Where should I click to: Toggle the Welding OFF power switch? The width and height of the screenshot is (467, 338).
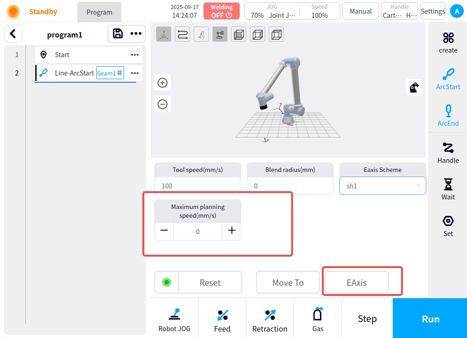point(222,11)
